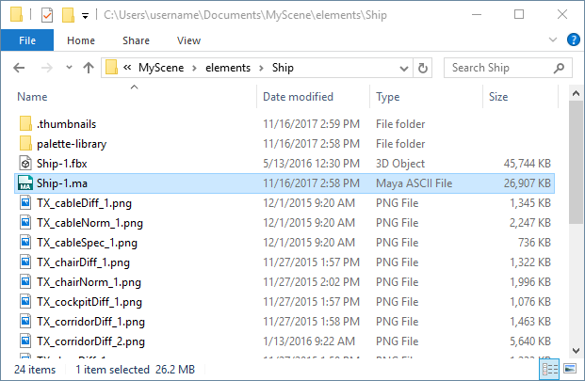This screenshot has height=381, width=585.
Task: Click the Search Ship input field
Action: (497, 68)
